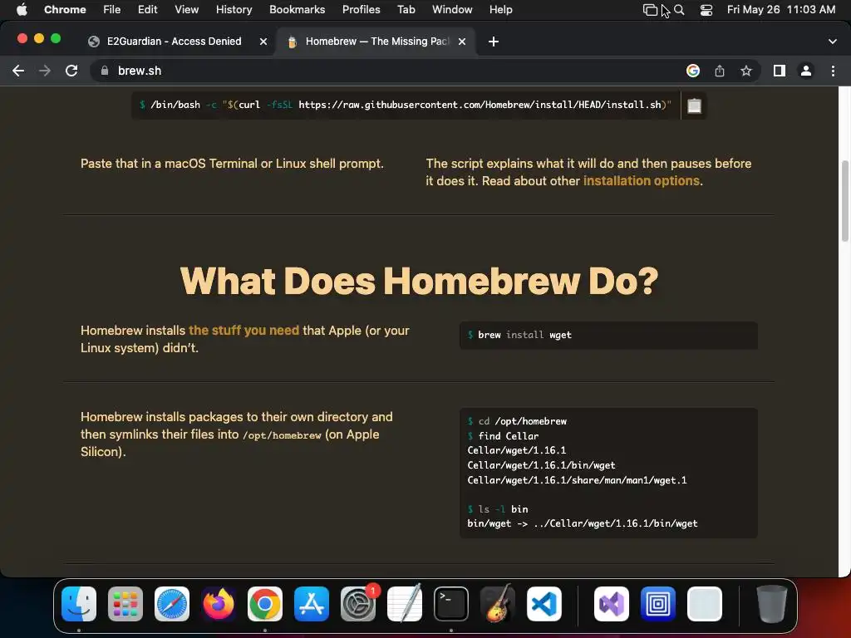The height and width of the screenshot is (638, 851).
Task: Click the 'cd /opt/homebrew' command line
Action: coord(517,421)
